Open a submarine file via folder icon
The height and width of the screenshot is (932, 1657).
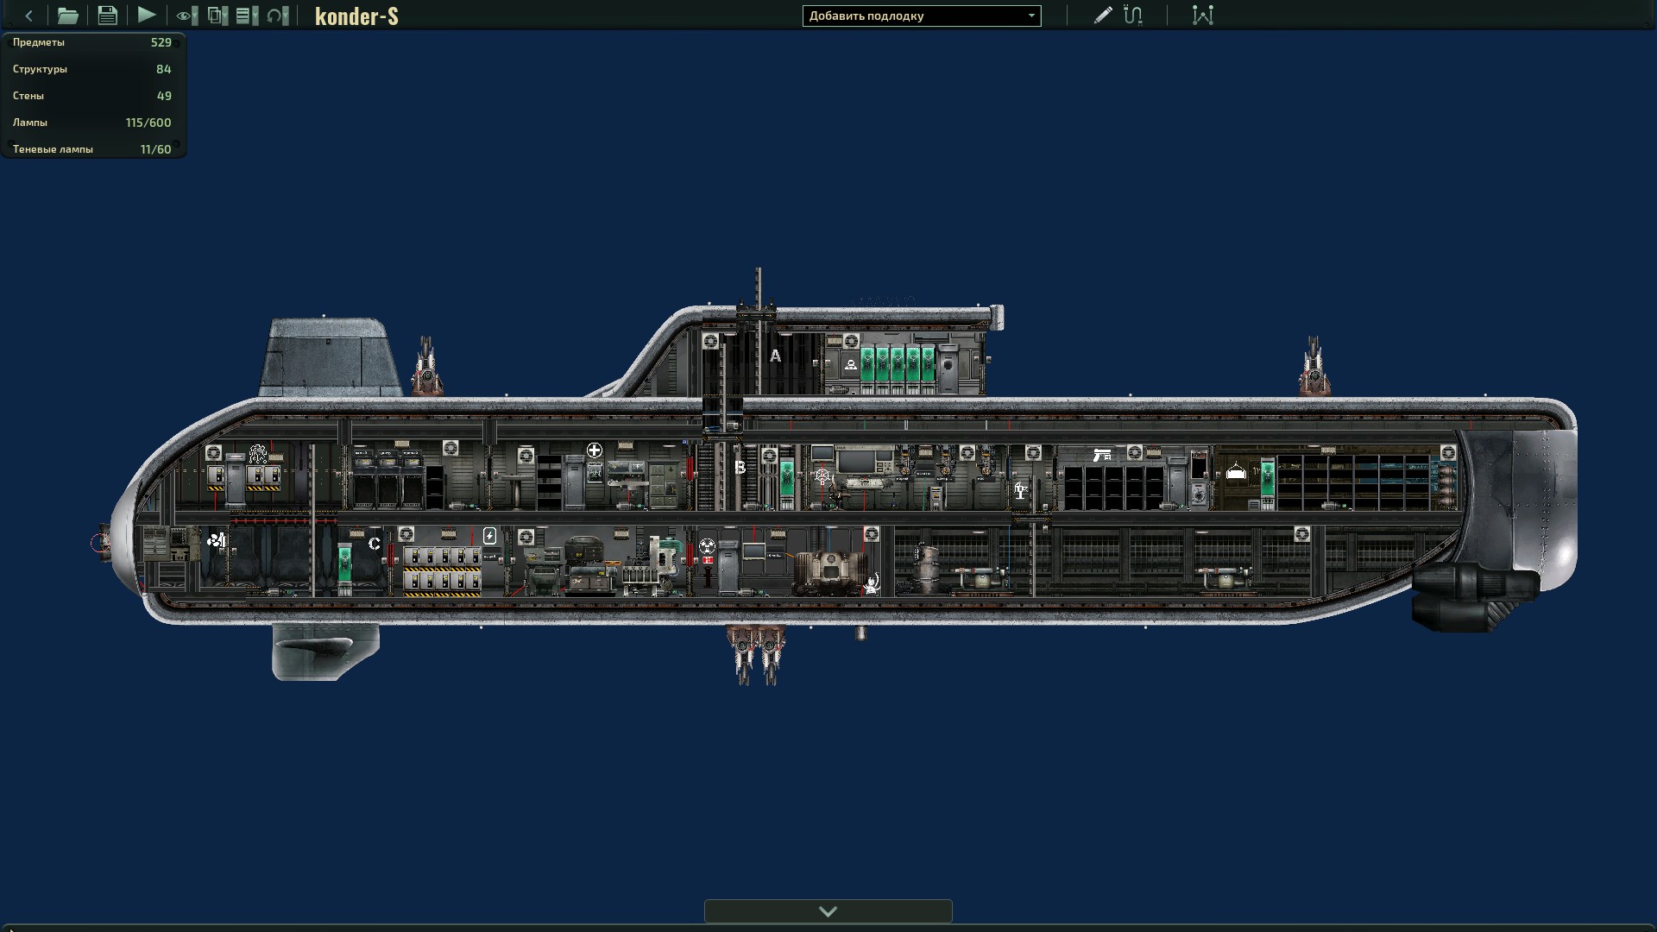67,16
